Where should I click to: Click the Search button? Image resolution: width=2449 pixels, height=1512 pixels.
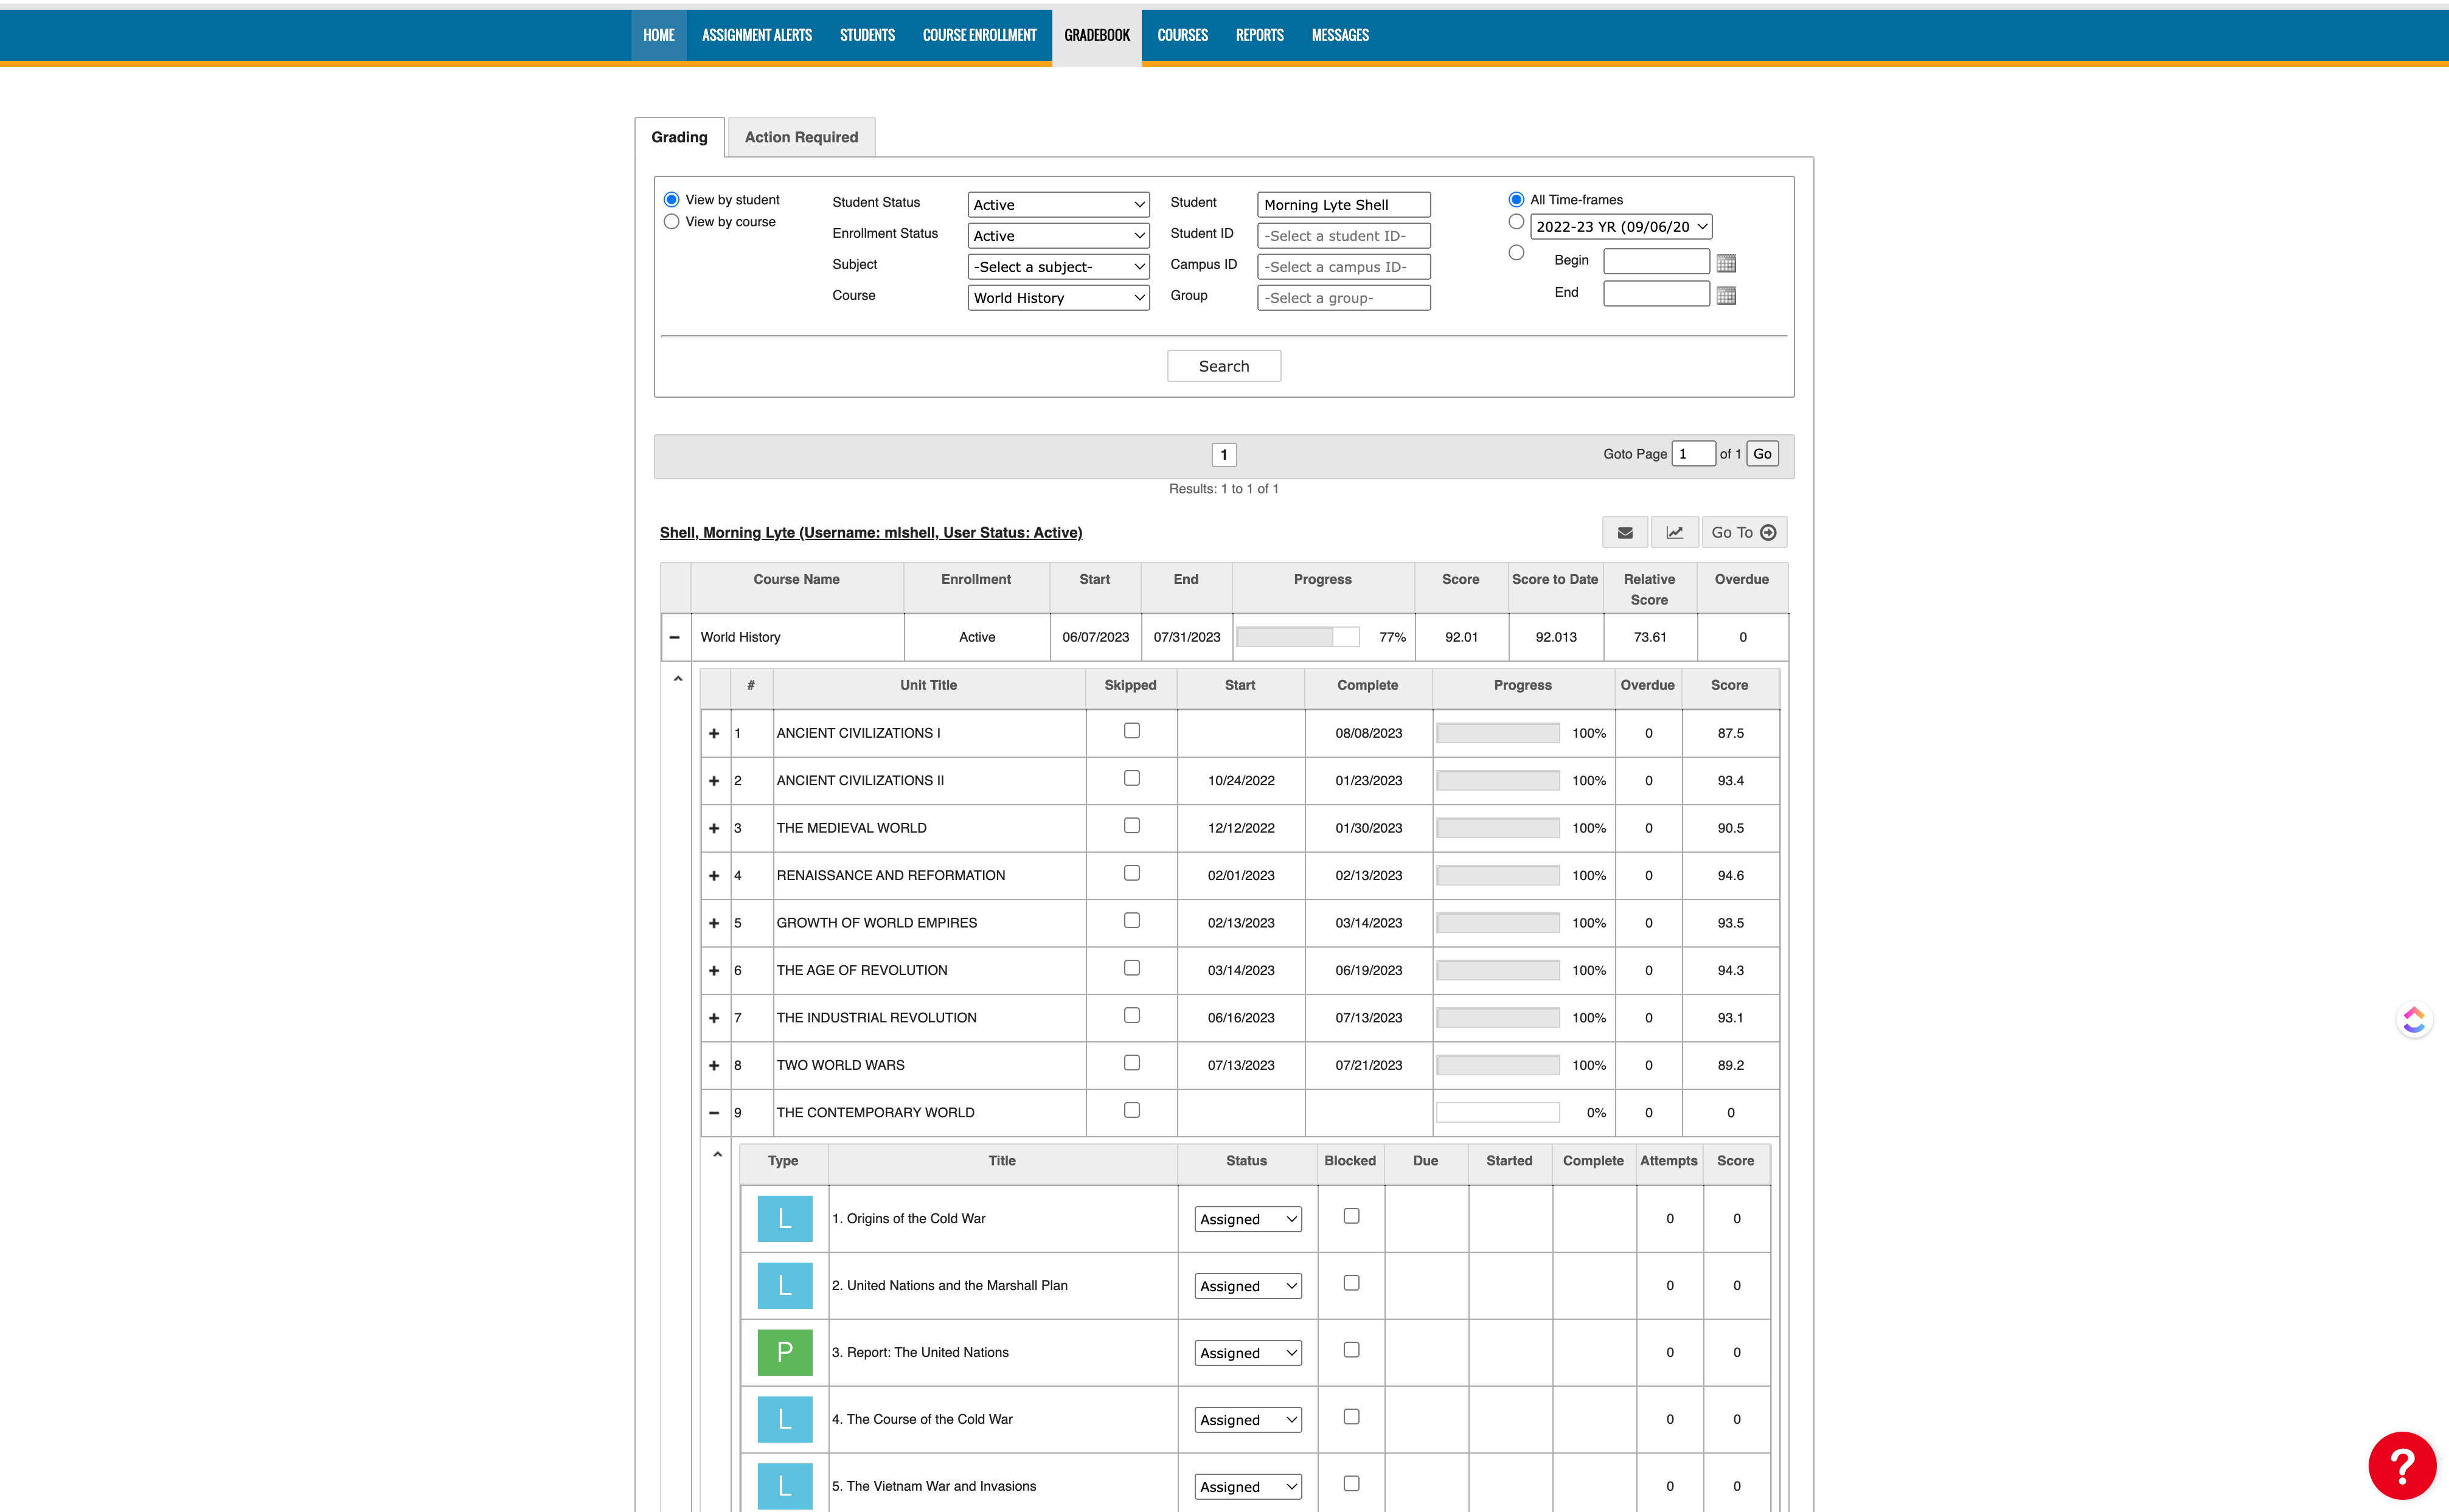(x=1224, y=366)
